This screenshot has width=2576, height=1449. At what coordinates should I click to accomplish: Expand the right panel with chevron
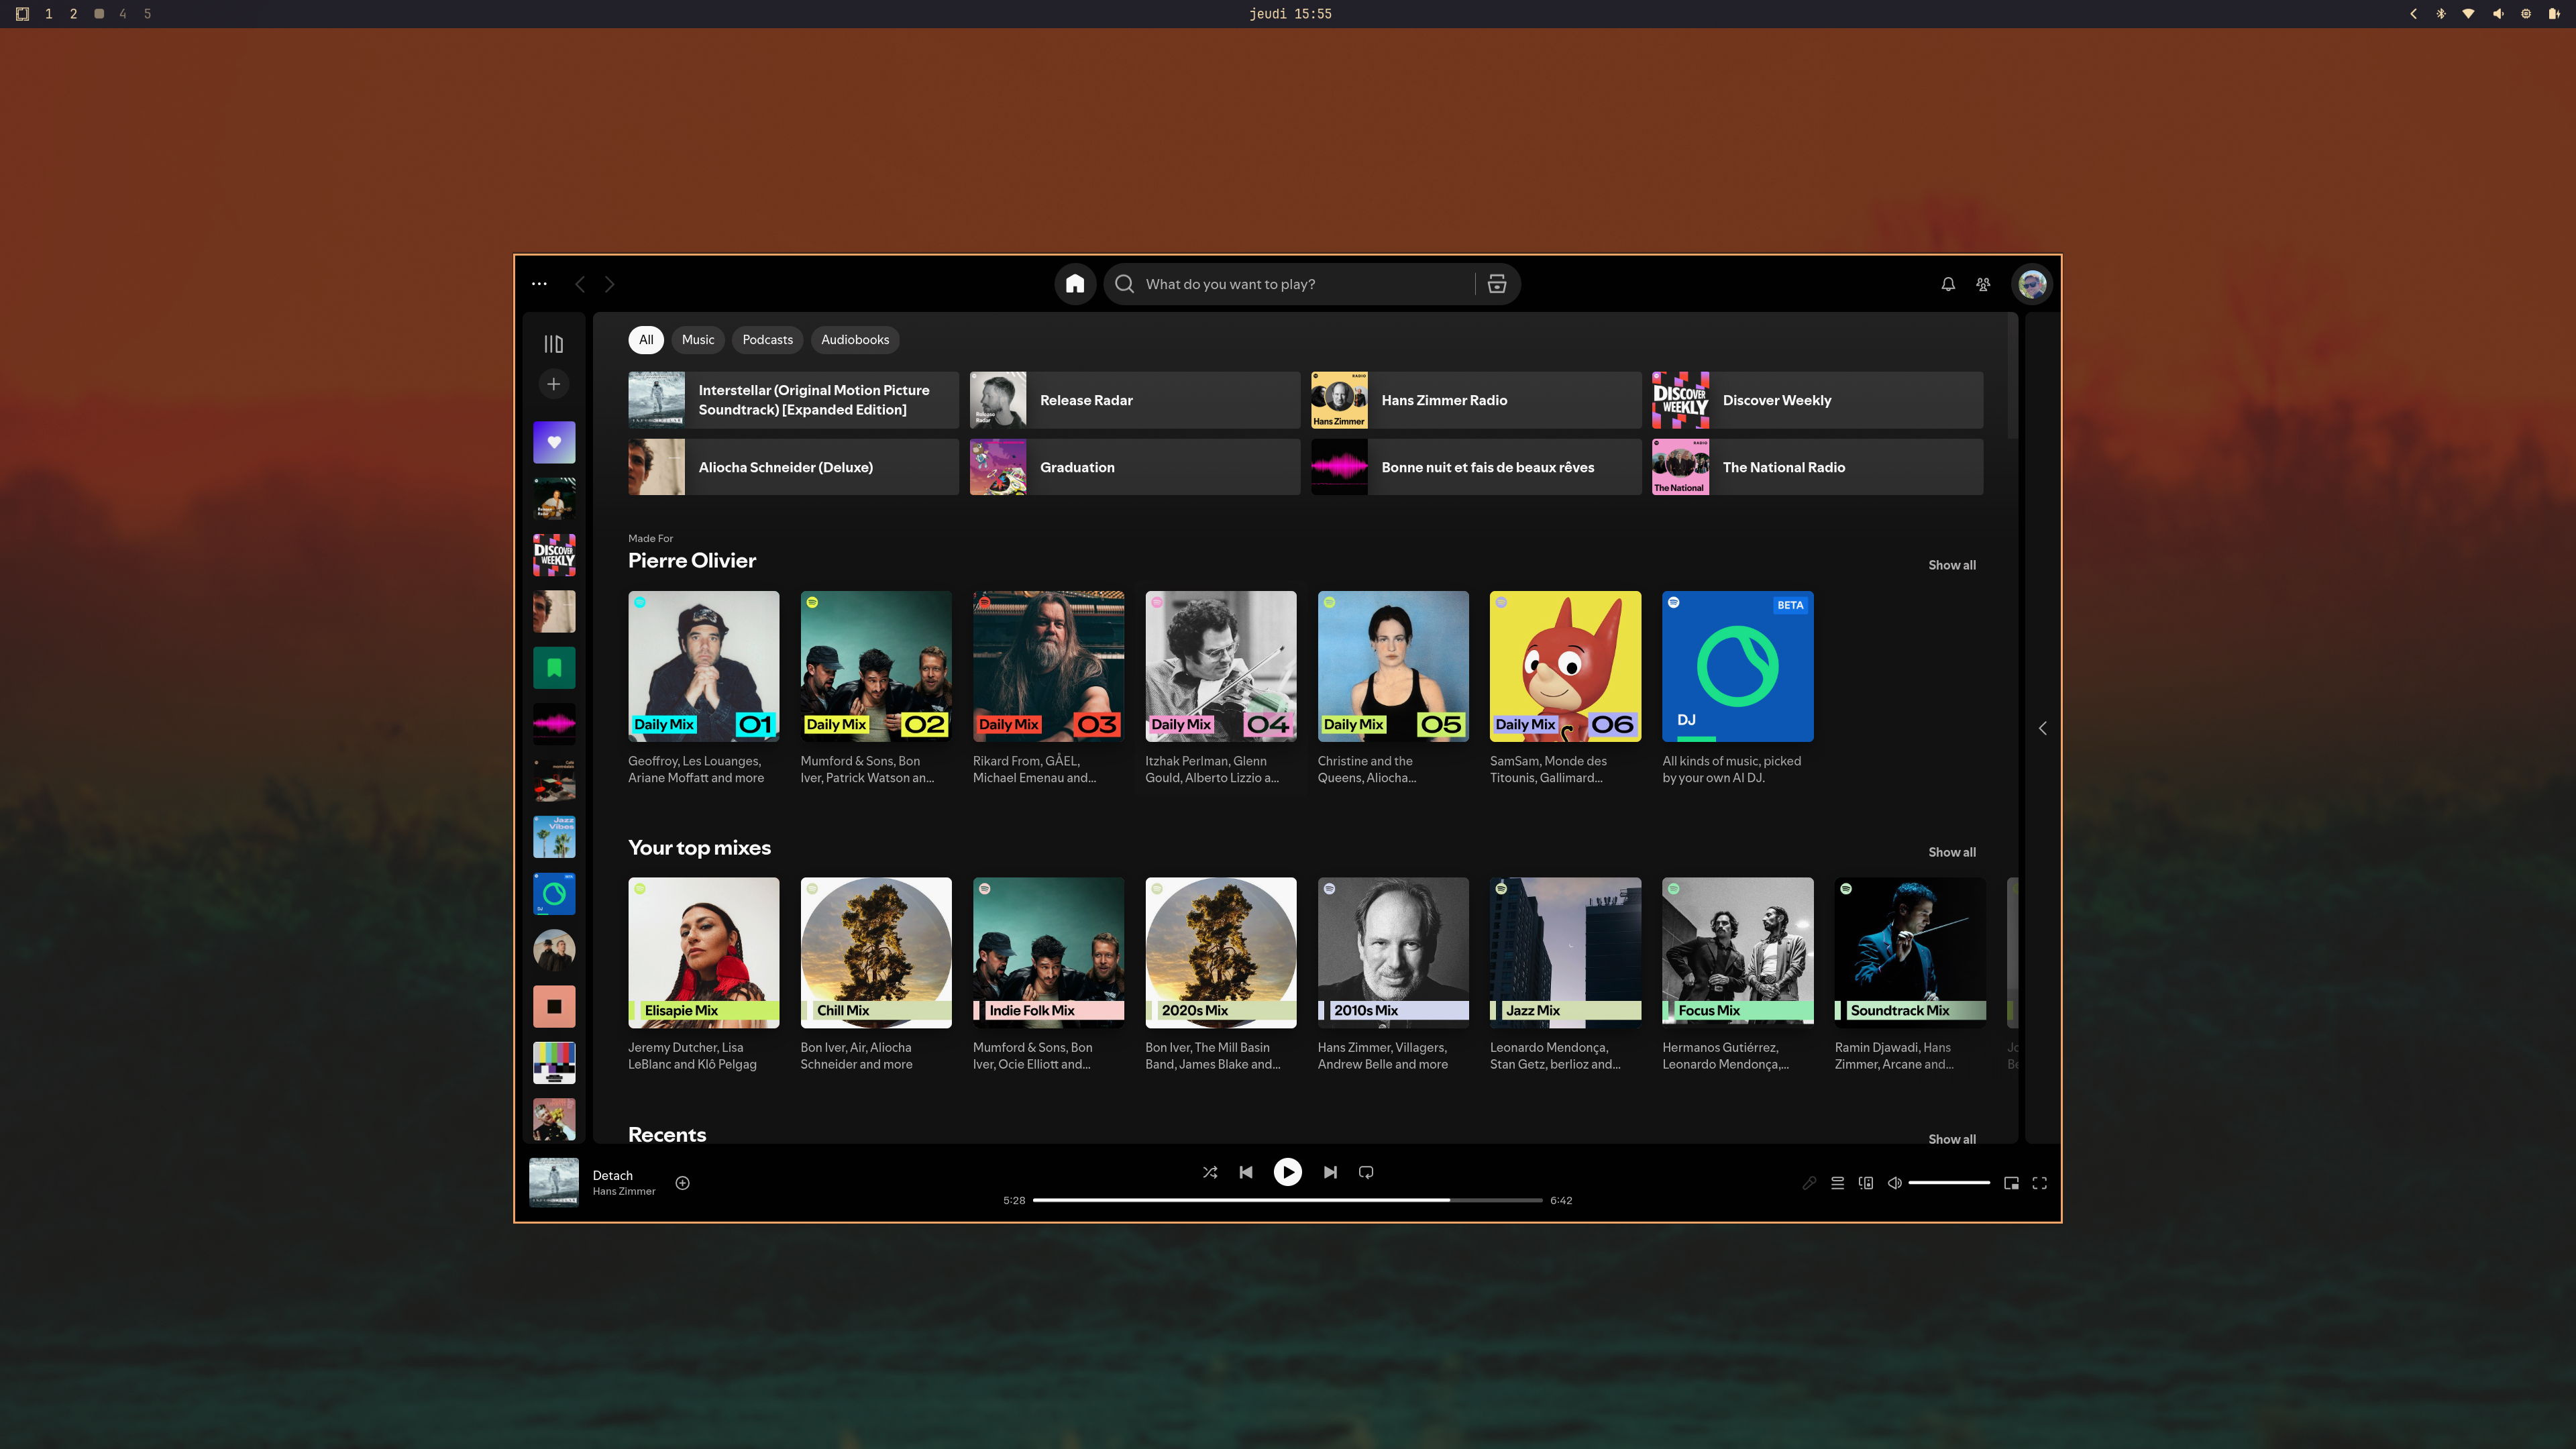tap(2043, 728)
